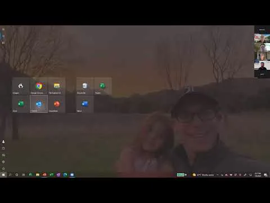
Task: Open the Excel tile
Action: [x=21, y=104]
